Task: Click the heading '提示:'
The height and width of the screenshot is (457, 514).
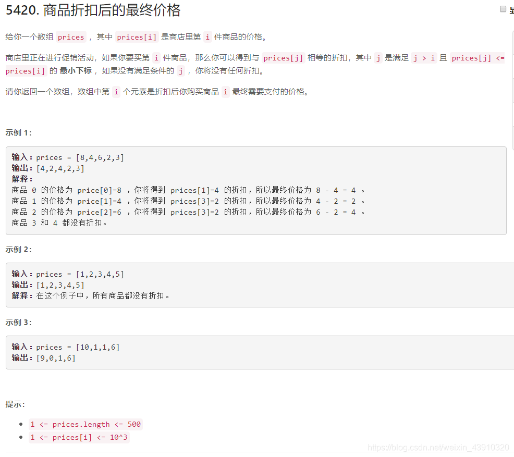Action: tap(15, 404)
